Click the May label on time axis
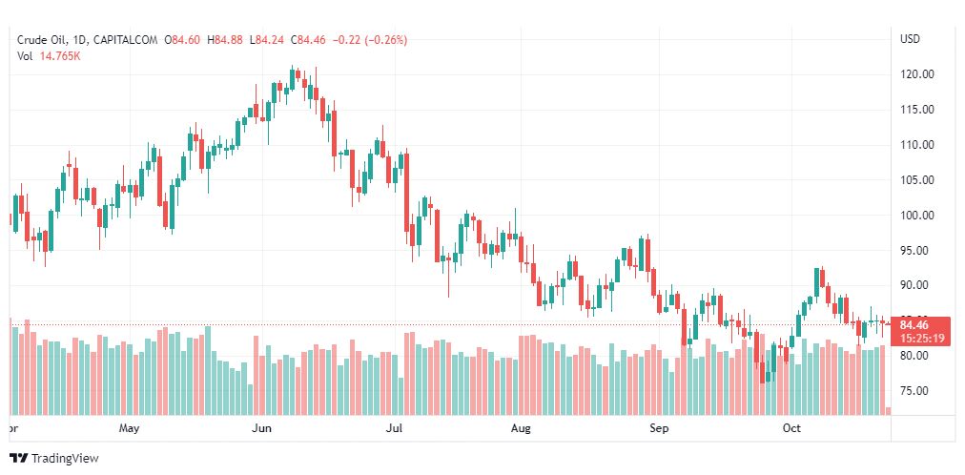 [x=130, y=429]
